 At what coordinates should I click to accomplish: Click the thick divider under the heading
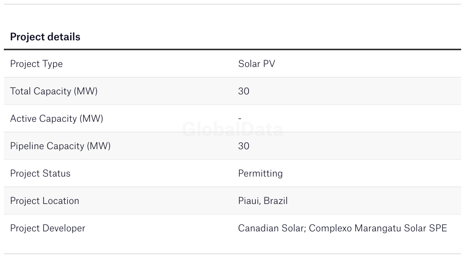(x=232, y=49)
